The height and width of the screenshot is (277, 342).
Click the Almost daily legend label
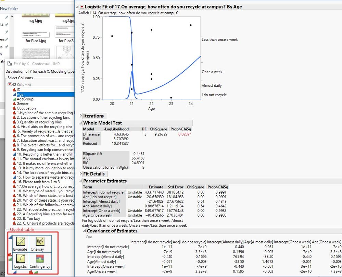tap(212, 85)
